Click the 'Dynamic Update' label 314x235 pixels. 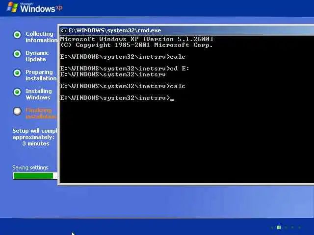(x=37, y=56)
